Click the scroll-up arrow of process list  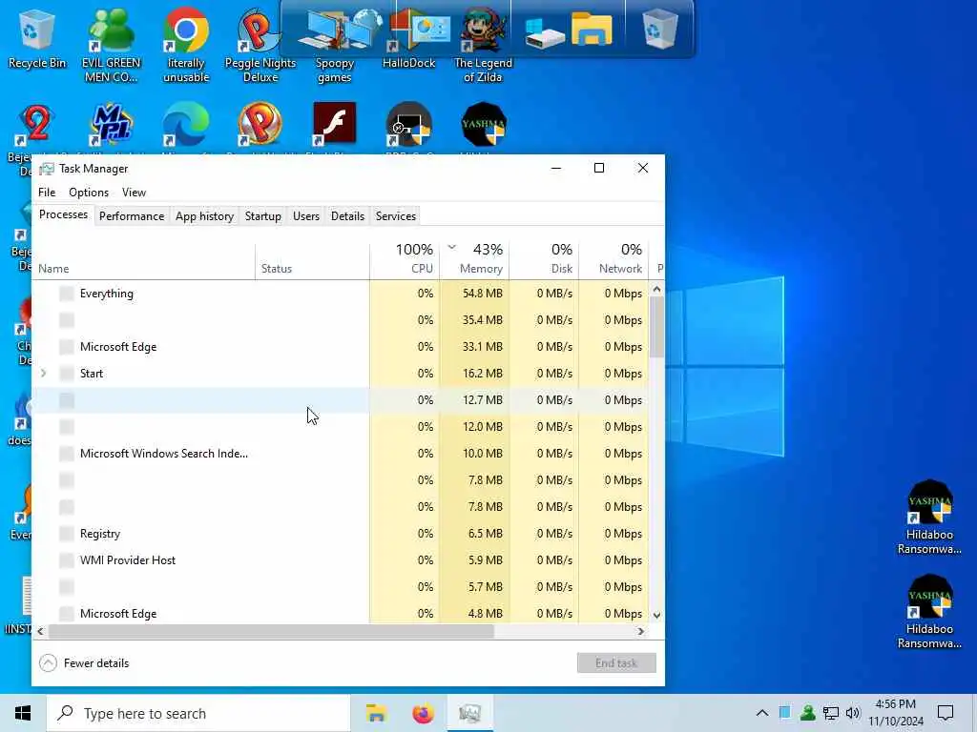click(x=656, y=289)
